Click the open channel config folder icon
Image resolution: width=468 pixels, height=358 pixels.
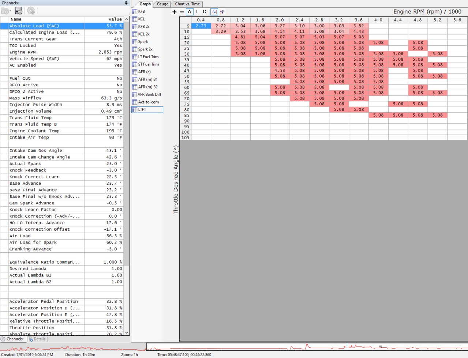tap(5, 11)
